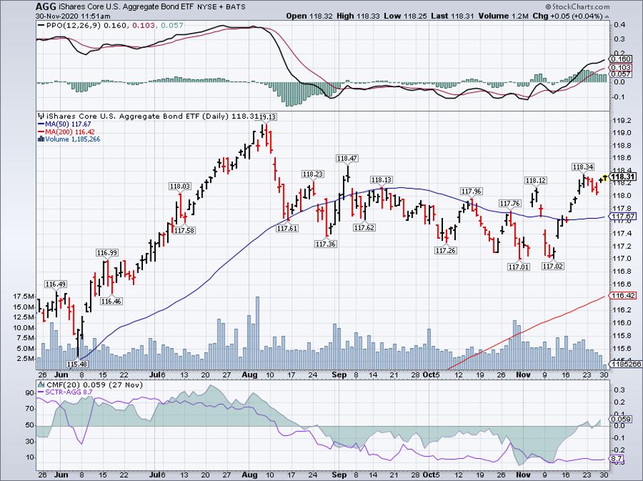Click the purple SCTR-AGG legend line marker
Viewport: 643px width, 481px height.
[40, 392]
